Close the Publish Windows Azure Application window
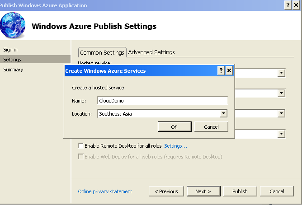 pyautogui.click(x=296, y=5)
